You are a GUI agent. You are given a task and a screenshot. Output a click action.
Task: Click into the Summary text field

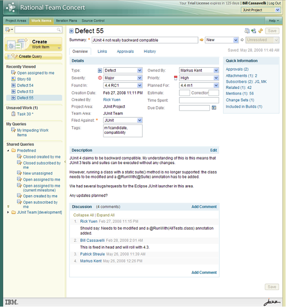tap(145, 40)
